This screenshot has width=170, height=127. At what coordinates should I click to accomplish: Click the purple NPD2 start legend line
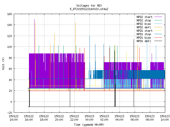pyautogui.click(x=158, y=17)
